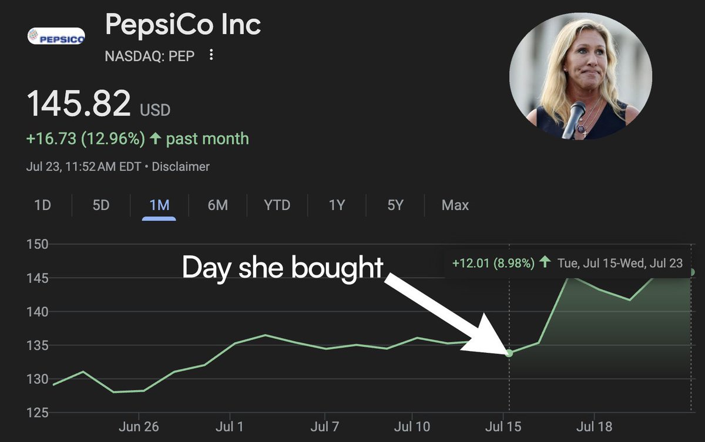
Task: Click the PepsiCo Inc title
Action: pos(183,25)
